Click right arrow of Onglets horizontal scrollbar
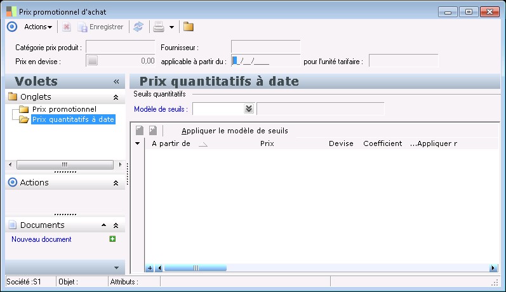This screenshot has width=506, height=292. [120, 164]
